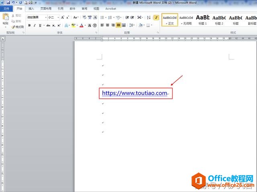This screenshot has width=257, height=192.
Task: Open the 文件 (File) tab
Action: [x=6, y=8]
